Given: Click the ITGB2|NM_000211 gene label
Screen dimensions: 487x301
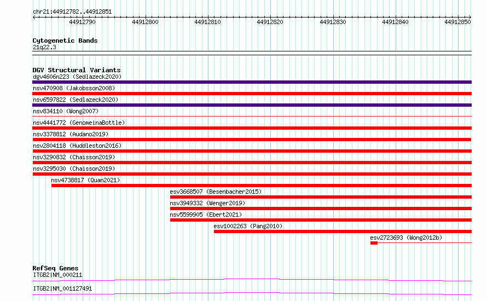Looking at the screenshot, I should pos(57,275).
